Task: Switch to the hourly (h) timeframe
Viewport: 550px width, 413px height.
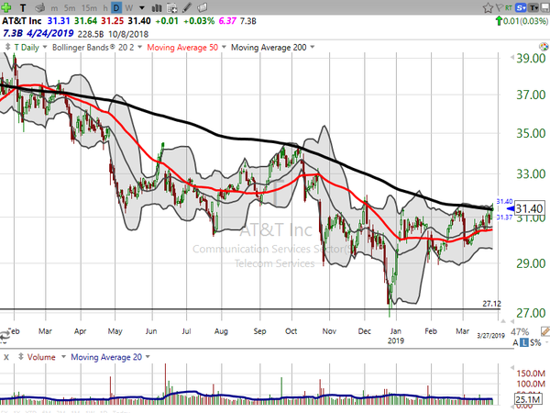Action: click(105, 7)
